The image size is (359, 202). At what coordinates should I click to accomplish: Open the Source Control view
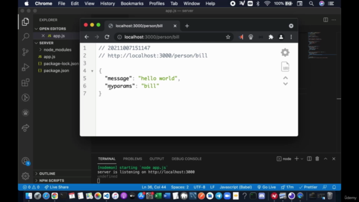(25, 52)
